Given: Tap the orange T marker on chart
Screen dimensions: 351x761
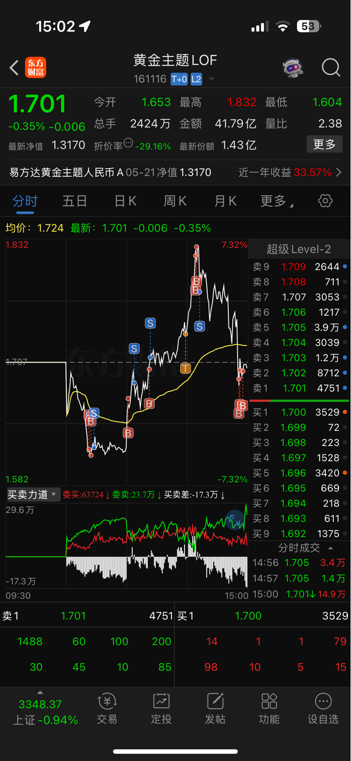Looking at the screenshot, I should click(185, 368).
